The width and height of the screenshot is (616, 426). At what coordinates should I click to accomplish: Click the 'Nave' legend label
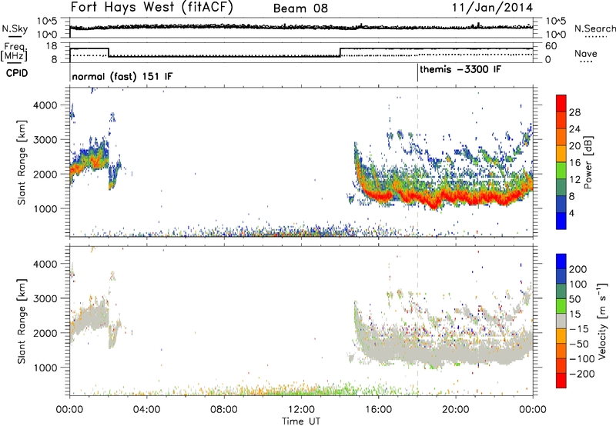point(586,53)
